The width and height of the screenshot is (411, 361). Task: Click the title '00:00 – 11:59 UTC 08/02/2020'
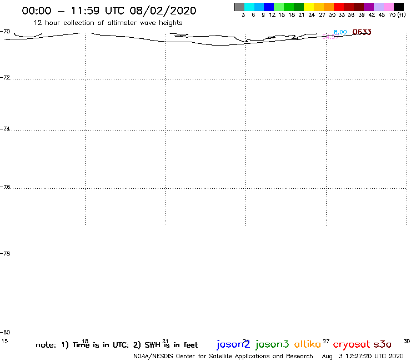(x=109, y=11)
